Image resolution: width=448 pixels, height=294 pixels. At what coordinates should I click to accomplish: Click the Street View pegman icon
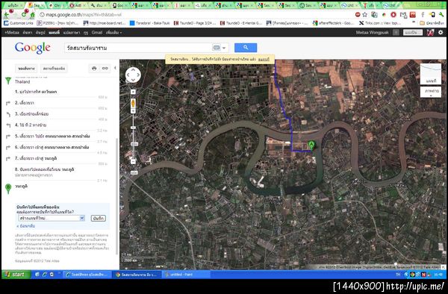(133, 103)
